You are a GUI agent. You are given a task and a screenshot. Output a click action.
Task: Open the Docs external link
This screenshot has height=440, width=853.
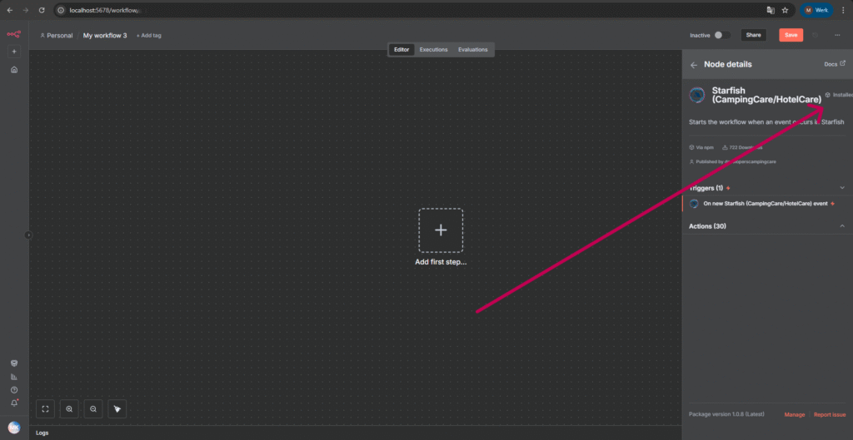coord(834,64)
